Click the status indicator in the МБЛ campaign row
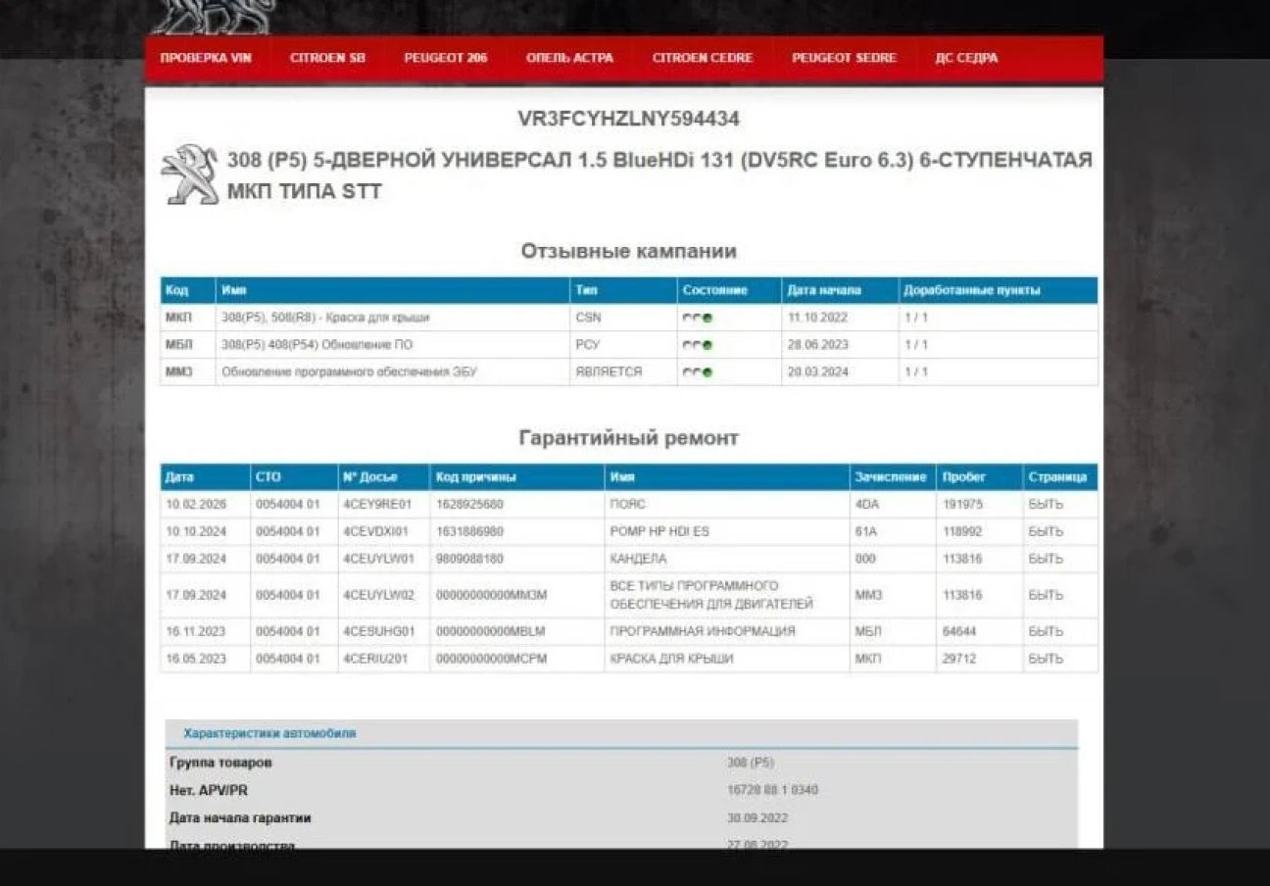This screenshot has width=1270, height=886. tap(698, 345)
